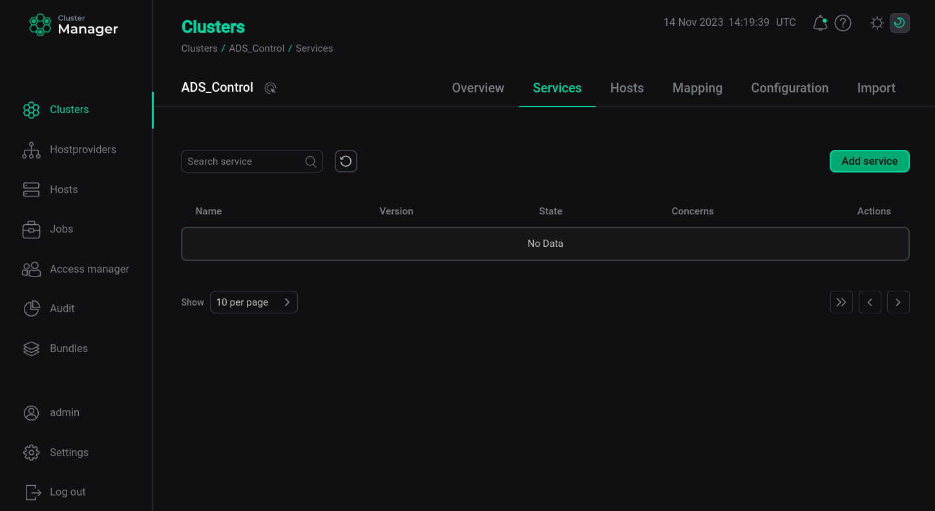Click the Add service button
Image resolution: width=935 pixels, height=511 pixels.
(869, 162)
